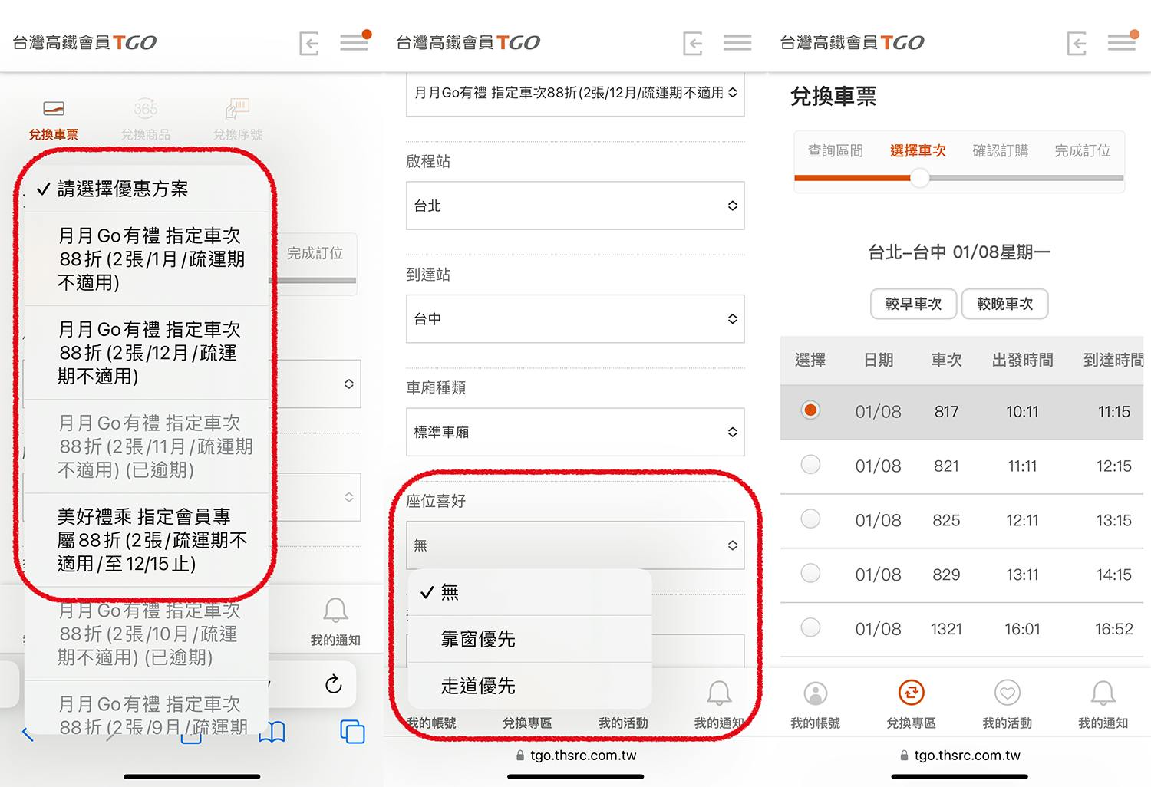Image resolution: width=1151 pixels, height=787 pixels.
Task: Choose 月月Go有禮 2張/1月 plan option
Action: [x=147, y=259]
